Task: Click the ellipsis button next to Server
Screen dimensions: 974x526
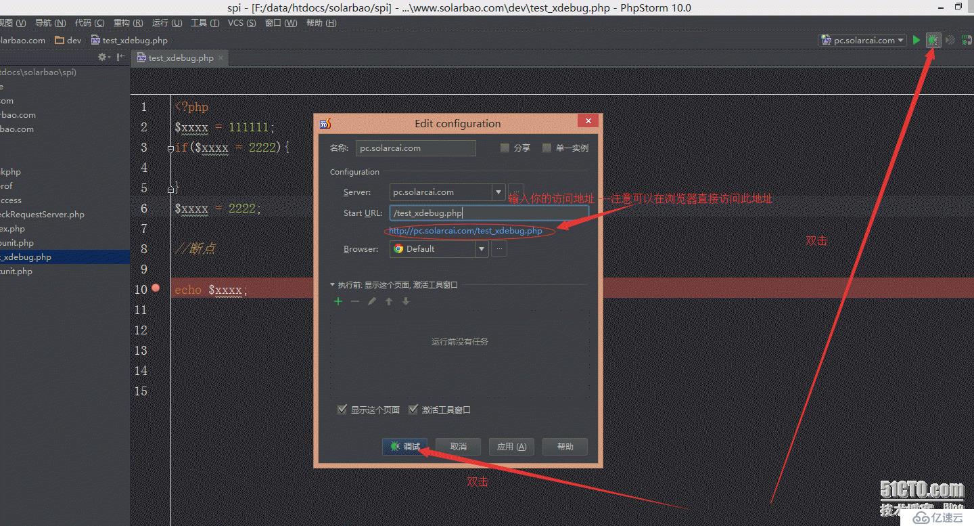Action: [515, 192]
